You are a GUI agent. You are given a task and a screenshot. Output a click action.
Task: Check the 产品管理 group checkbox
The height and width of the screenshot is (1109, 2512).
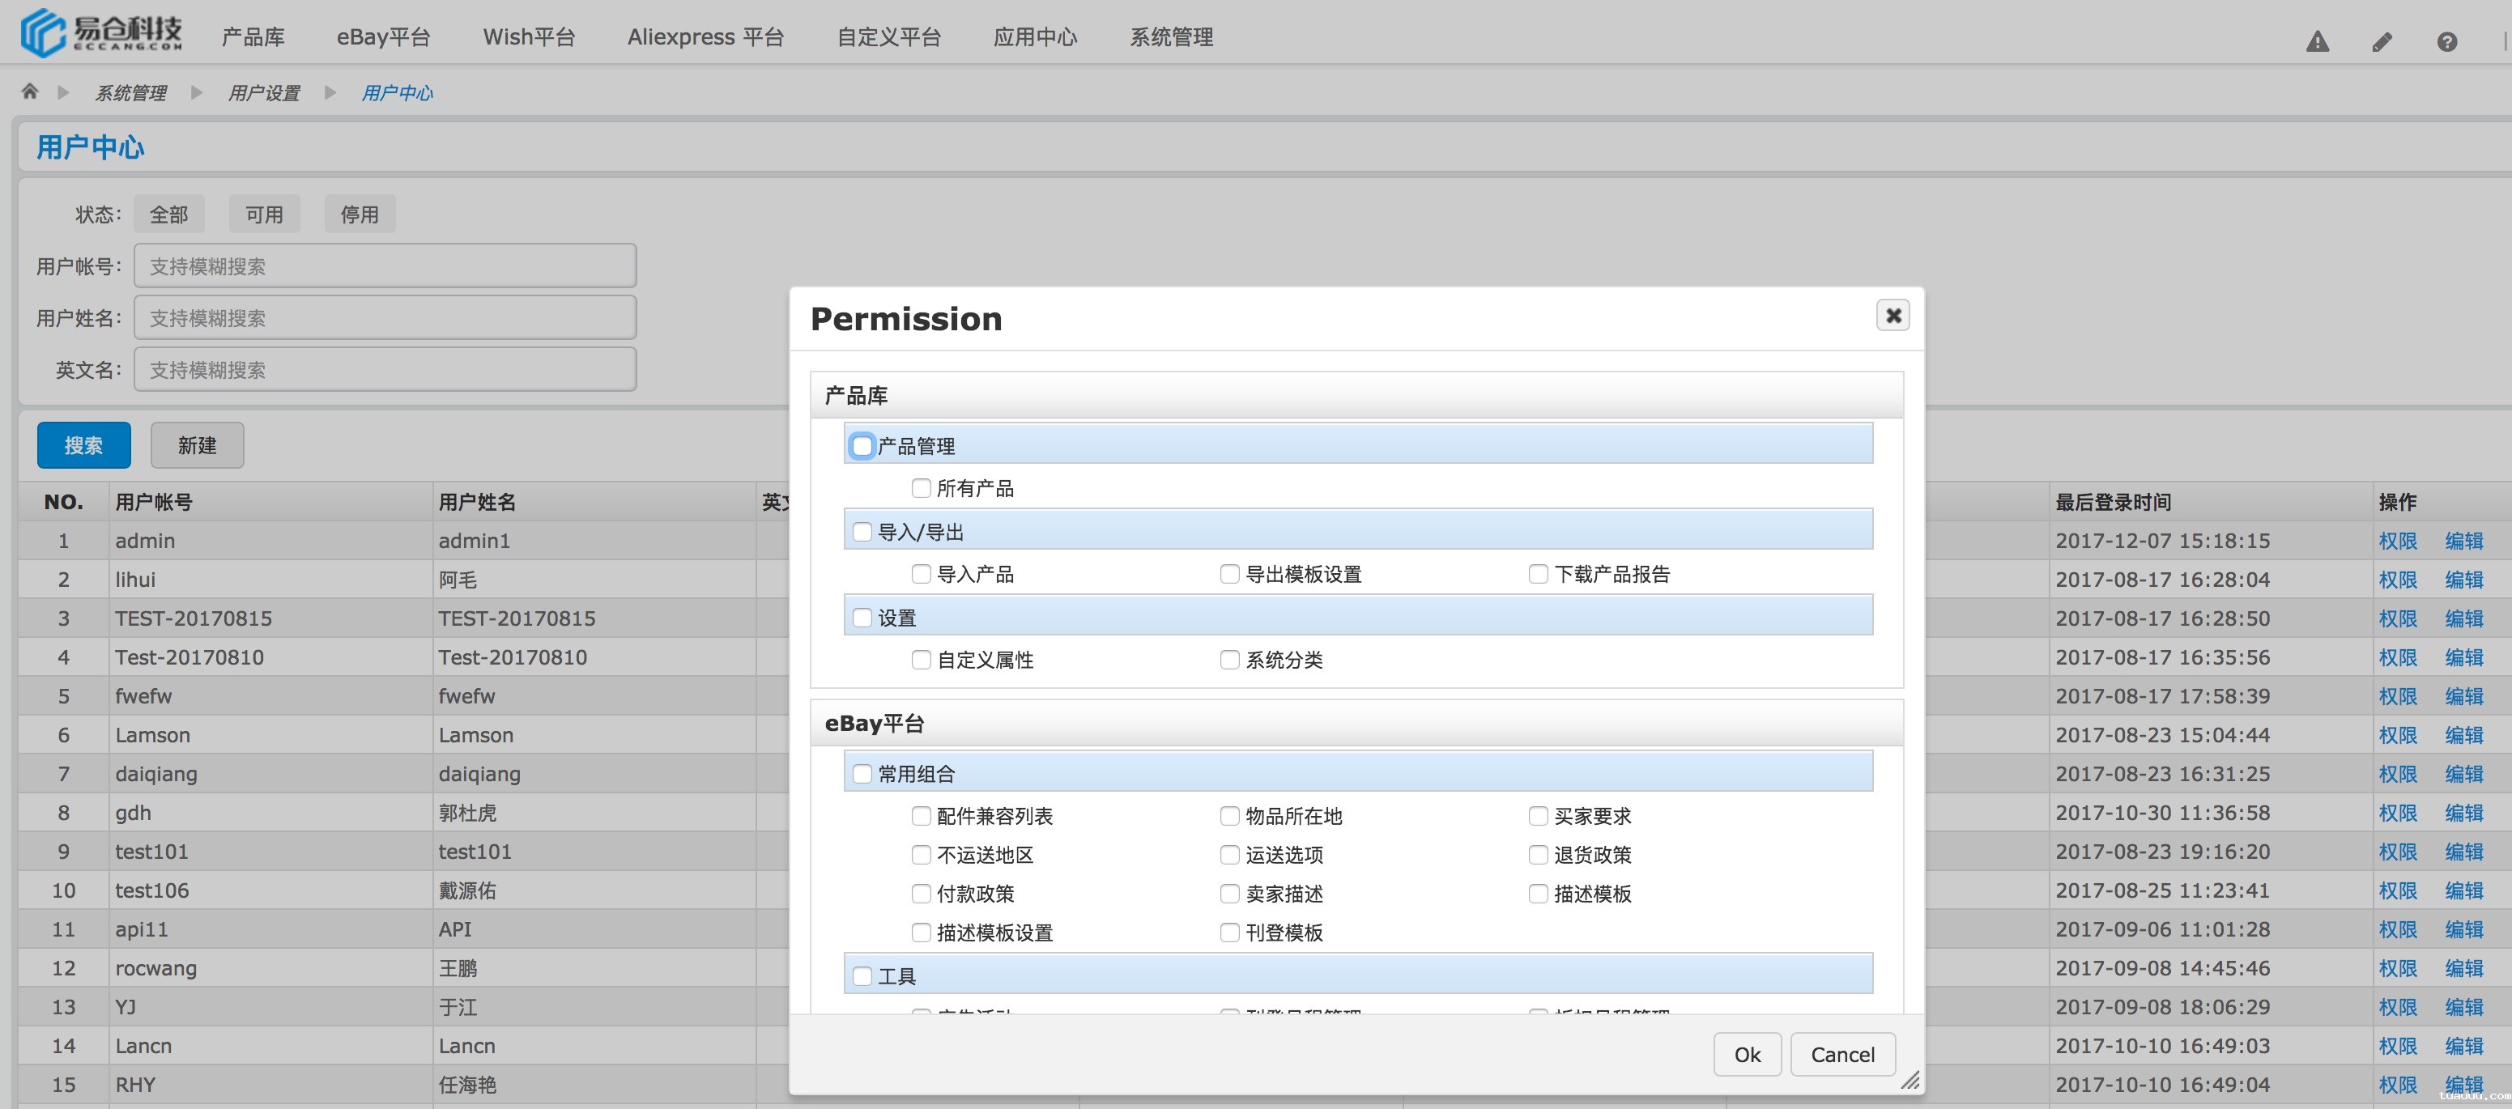[862, 446]
